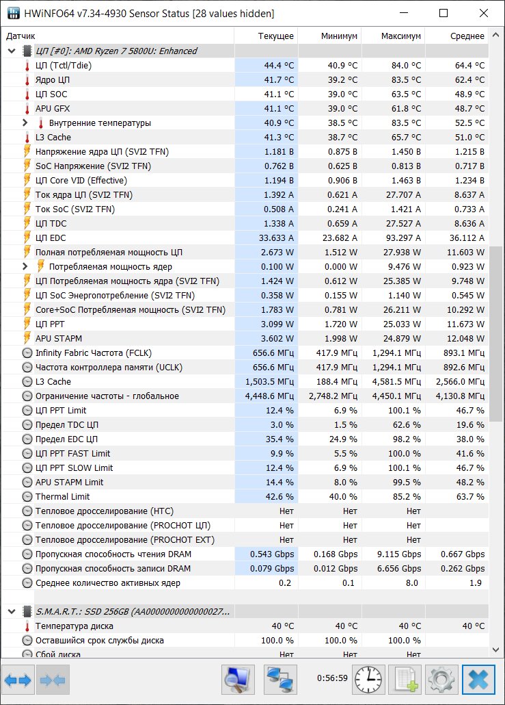This screenshot has width=505, height=705.
Task: Select the Пропускная способность чтения DRAM row
Action: click(245, 554)
